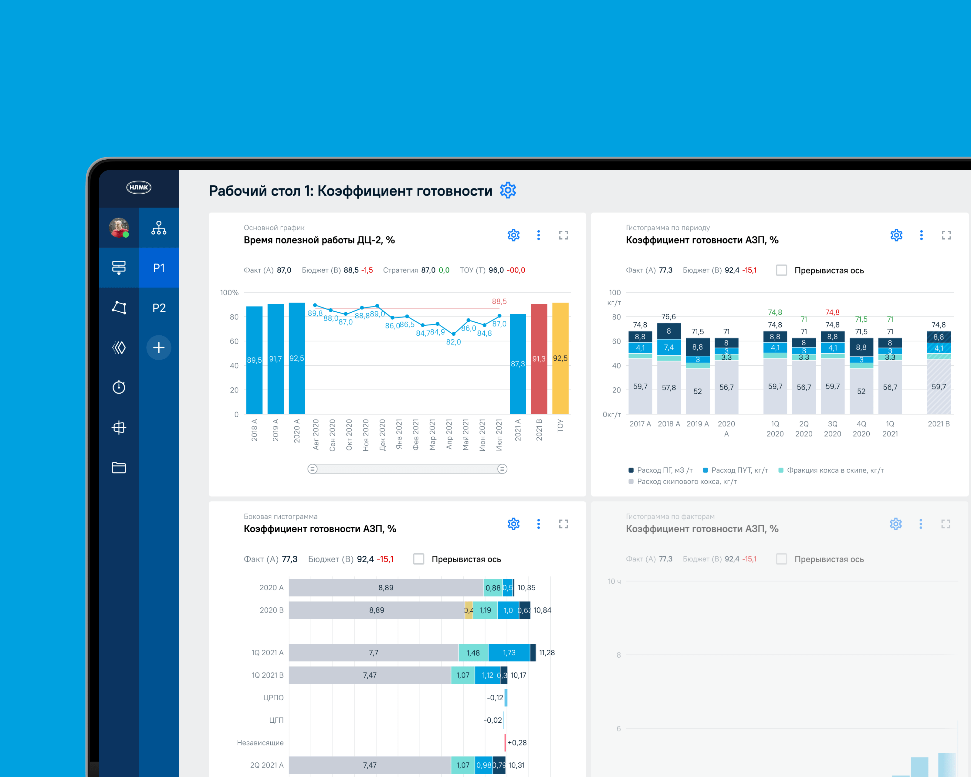This screenshot has width=971, height=777.
Task: Click the red 88,5 budget line label
Action: 499,301
